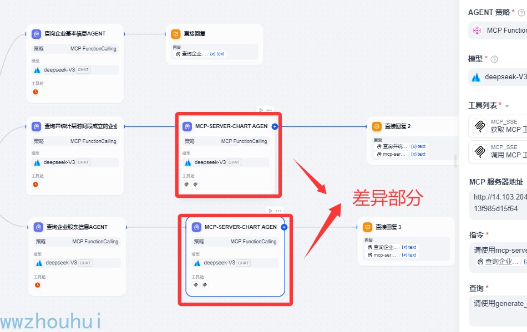Open more options above the unselected MCP-SERVER-CHART AGENT node
Image resolution: width=527 pixels, height=332 pixels.
[269, 110]
